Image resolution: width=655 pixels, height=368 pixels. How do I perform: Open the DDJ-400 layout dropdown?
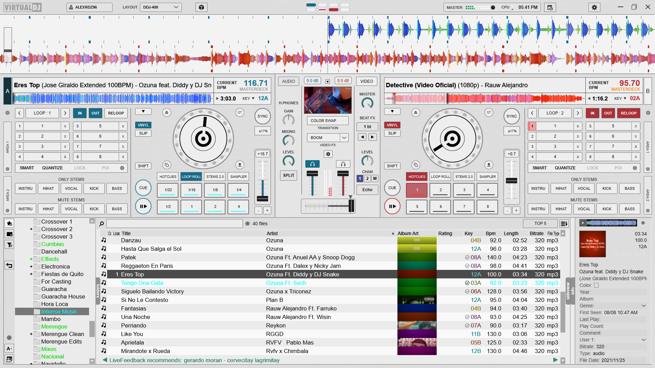161,7
